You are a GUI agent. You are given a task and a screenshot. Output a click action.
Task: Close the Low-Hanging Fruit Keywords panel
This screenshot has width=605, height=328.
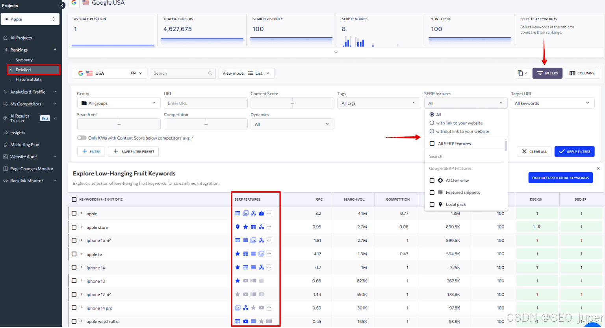click(x=598, y=168)
